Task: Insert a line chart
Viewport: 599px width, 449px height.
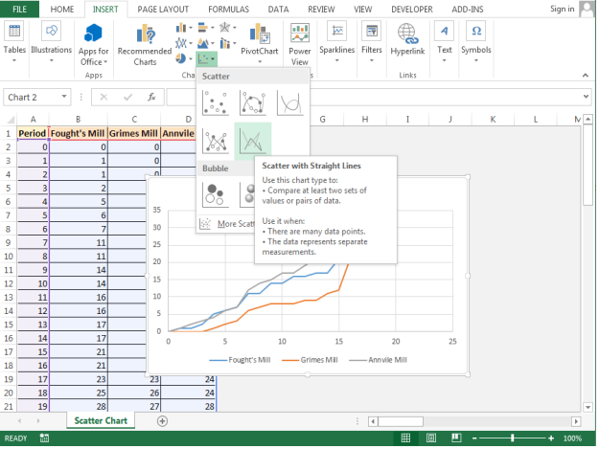Action: (184, 43)
